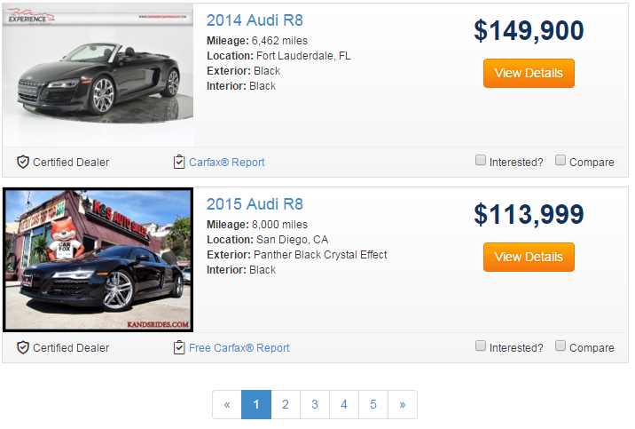635x429 pixels.
Task: Click the clipboard icon beside Carfax® Report
Action: (179, 162)
